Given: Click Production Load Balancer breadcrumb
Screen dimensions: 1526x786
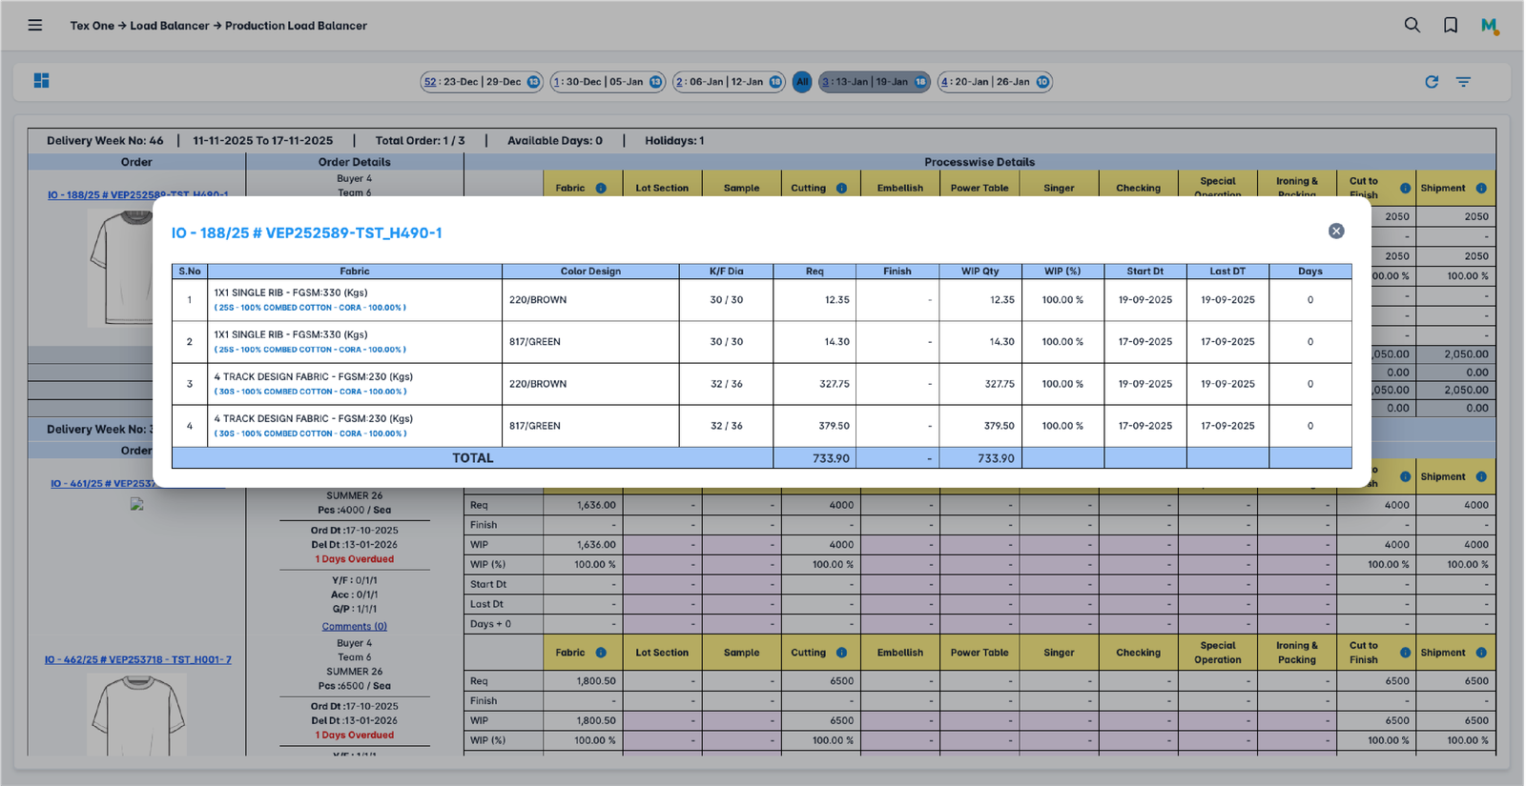Looking at the screenshot, I should pyautogui.click(x=296, y=26).
